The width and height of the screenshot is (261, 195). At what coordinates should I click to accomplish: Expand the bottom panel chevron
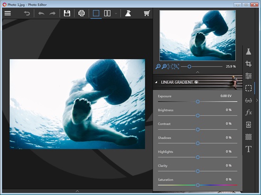click(77, 191)
